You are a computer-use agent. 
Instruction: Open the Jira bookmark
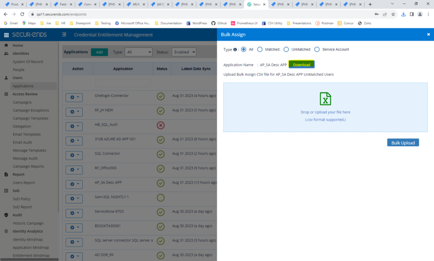46,23
